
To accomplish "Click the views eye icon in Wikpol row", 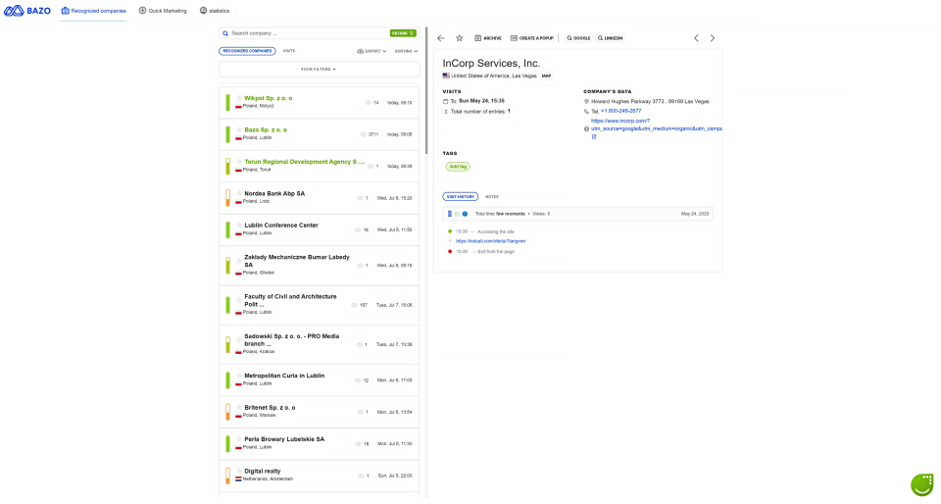I will click(368, 103).
